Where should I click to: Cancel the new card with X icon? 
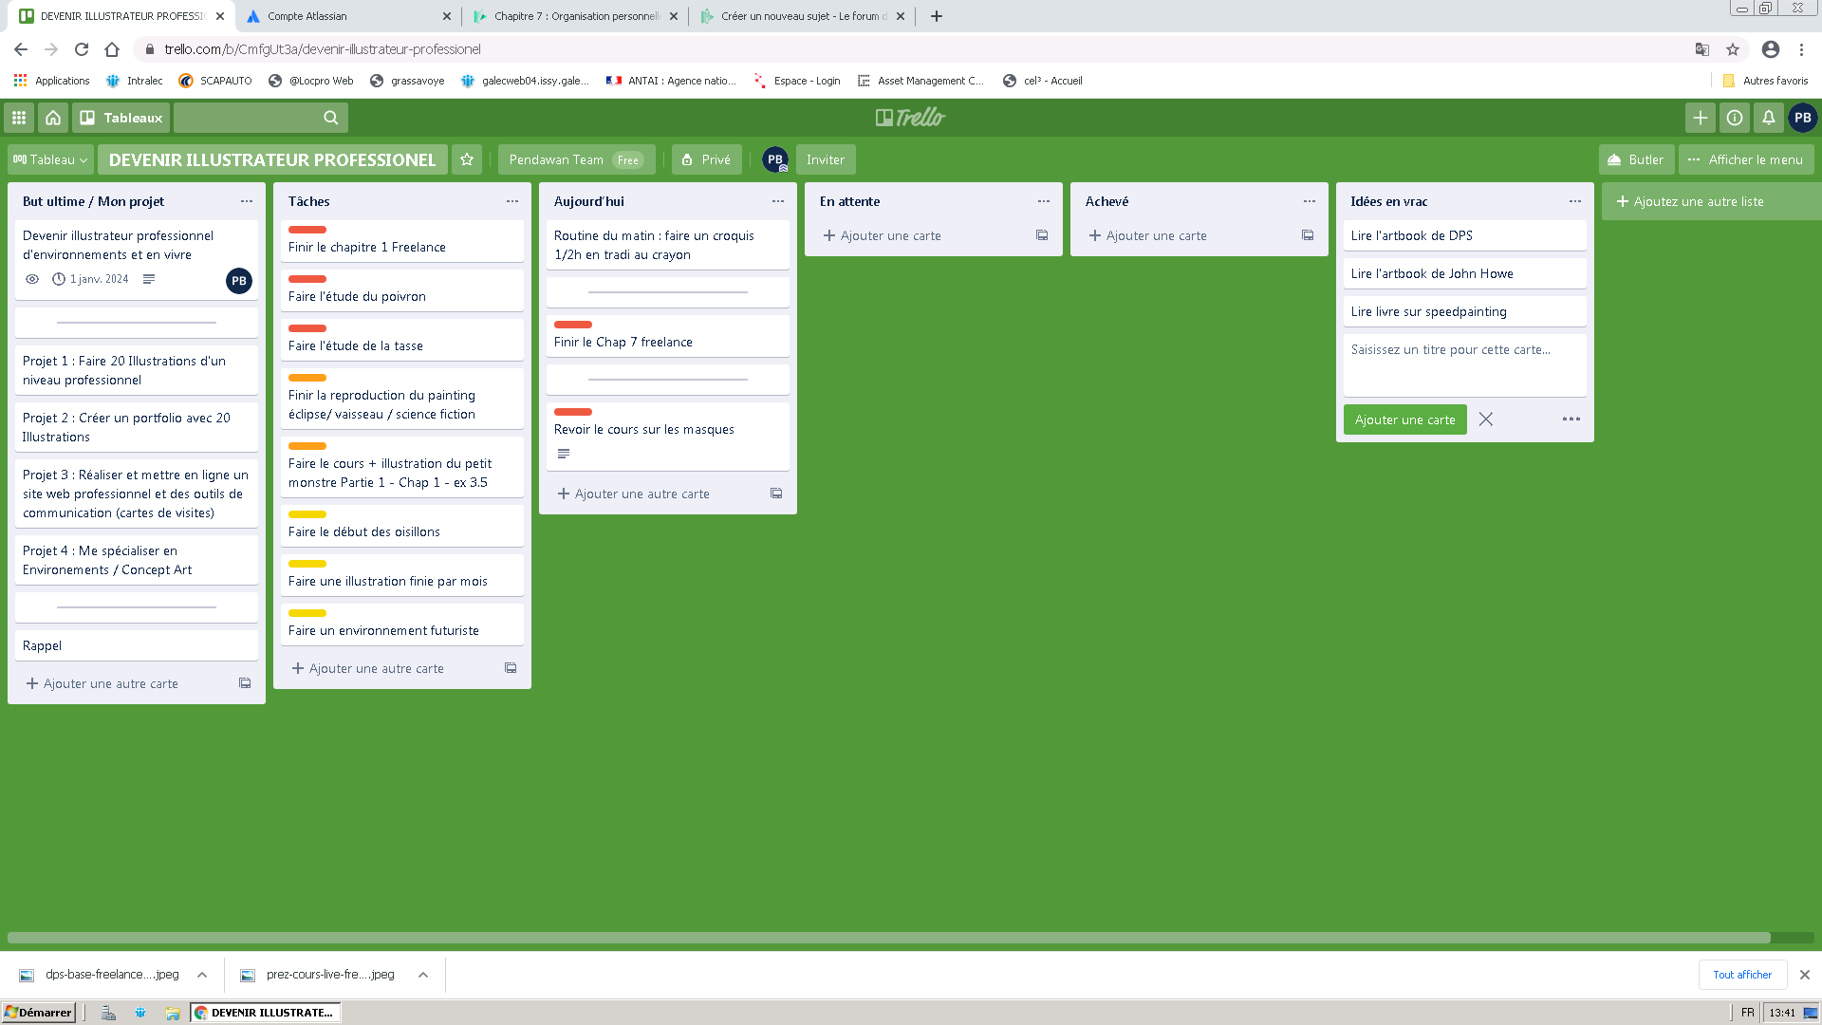coord(1485,419)
